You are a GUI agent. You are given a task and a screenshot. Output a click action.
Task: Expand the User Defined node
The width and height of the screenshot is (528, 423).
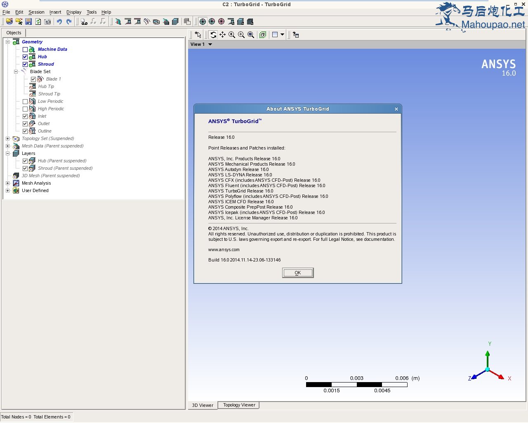[7, 190]
